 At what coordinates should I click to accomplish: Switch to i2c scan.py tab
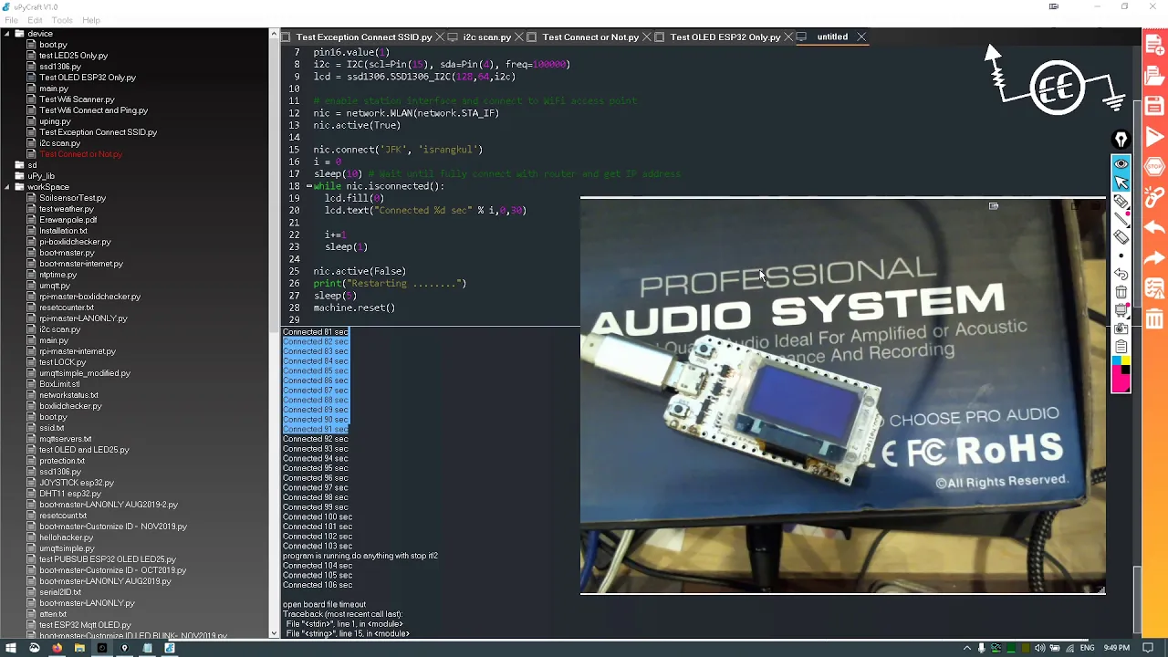[486, 37]
